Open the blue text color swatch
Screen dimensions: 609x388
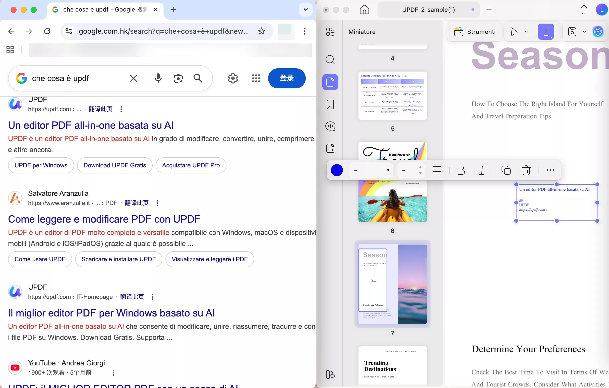(337, 170)
